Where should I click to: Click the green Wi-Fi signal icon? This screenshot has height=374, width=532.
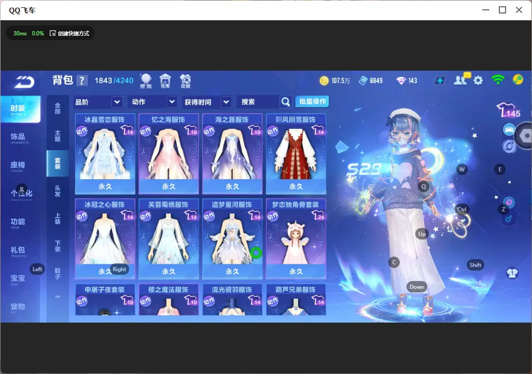498,80
